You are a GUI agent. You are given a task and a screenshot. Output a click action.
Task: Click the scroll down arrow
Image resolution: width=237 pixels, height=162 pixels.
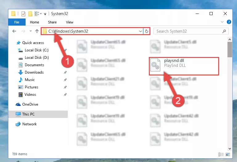tap(230, 148)
